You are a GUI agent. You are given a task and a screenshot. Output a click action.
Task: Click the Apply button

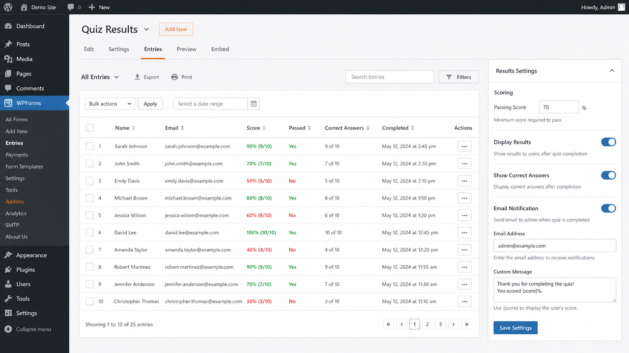click(x=150, y=104)
